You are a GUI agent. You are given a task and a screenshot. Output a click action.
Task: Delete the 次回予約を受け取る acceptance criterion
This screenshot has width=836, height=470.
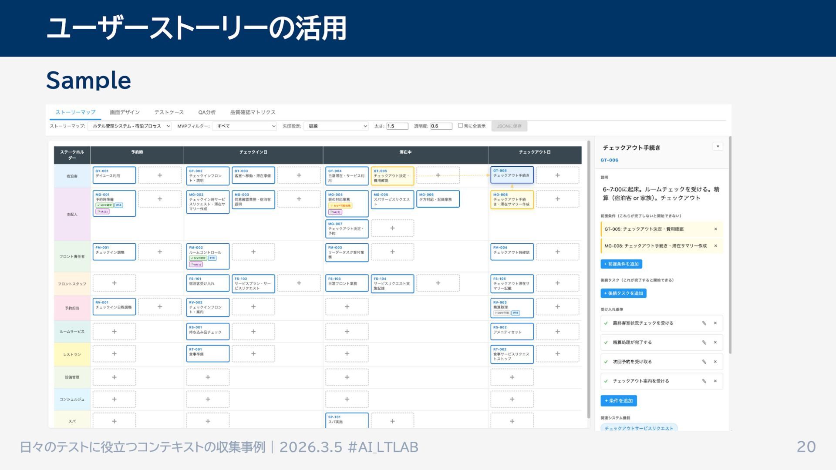click(x=715, y=362)
